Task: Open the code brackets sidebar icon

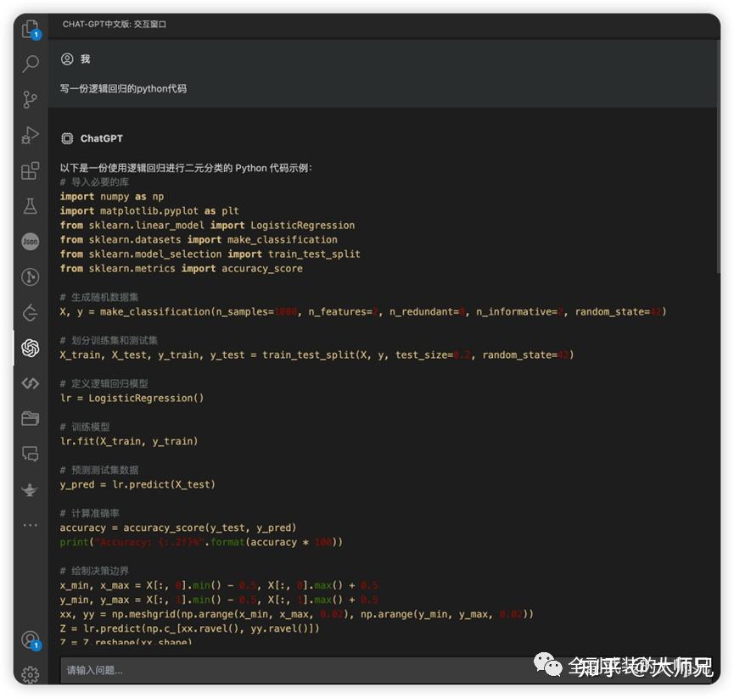Action: pos(31,383)
